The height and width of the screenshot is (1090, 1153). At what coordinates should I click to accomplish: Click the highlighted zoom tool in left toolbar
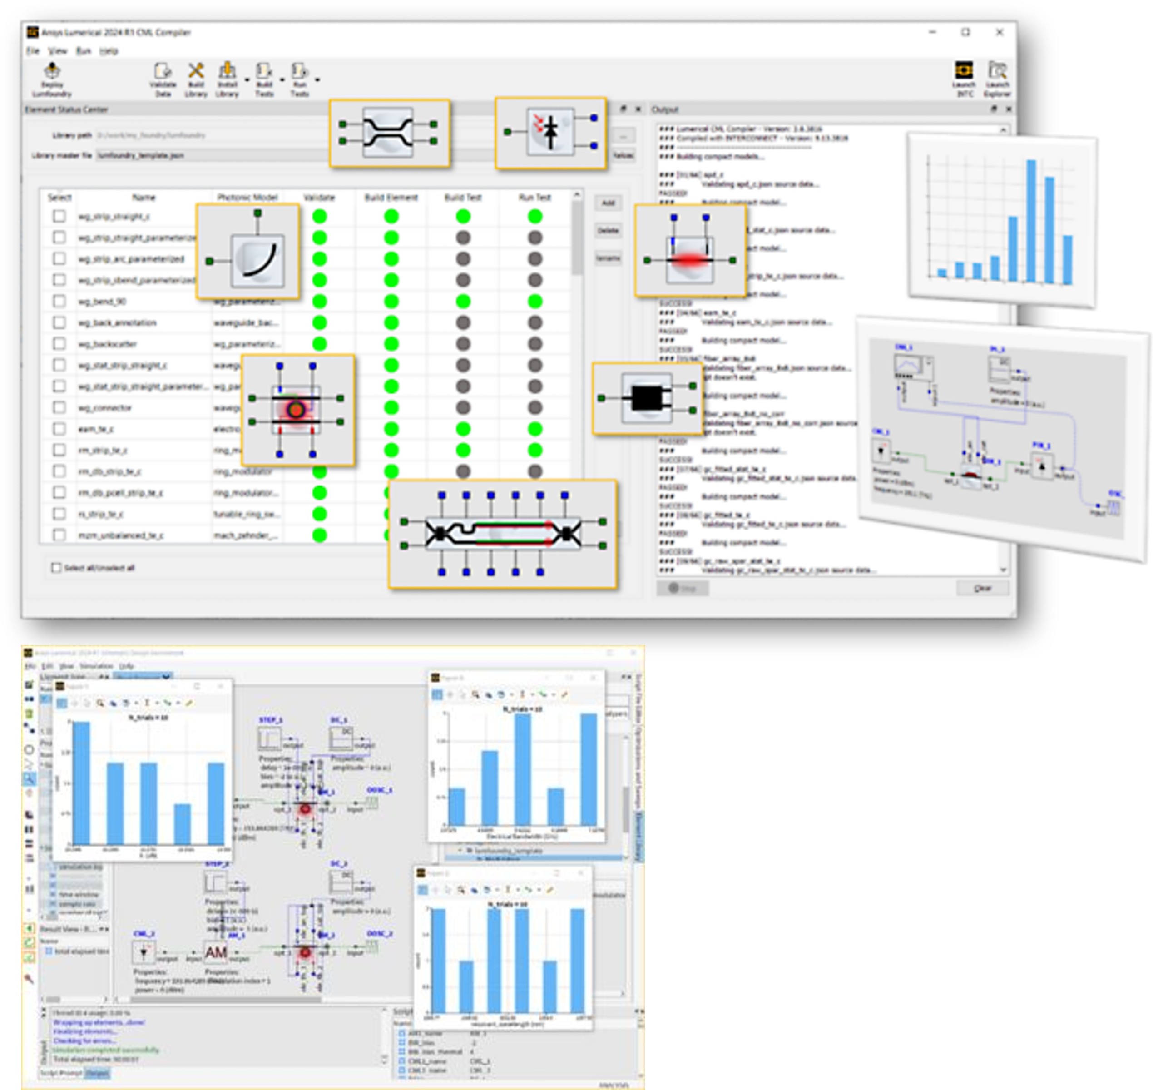[29, 778]
